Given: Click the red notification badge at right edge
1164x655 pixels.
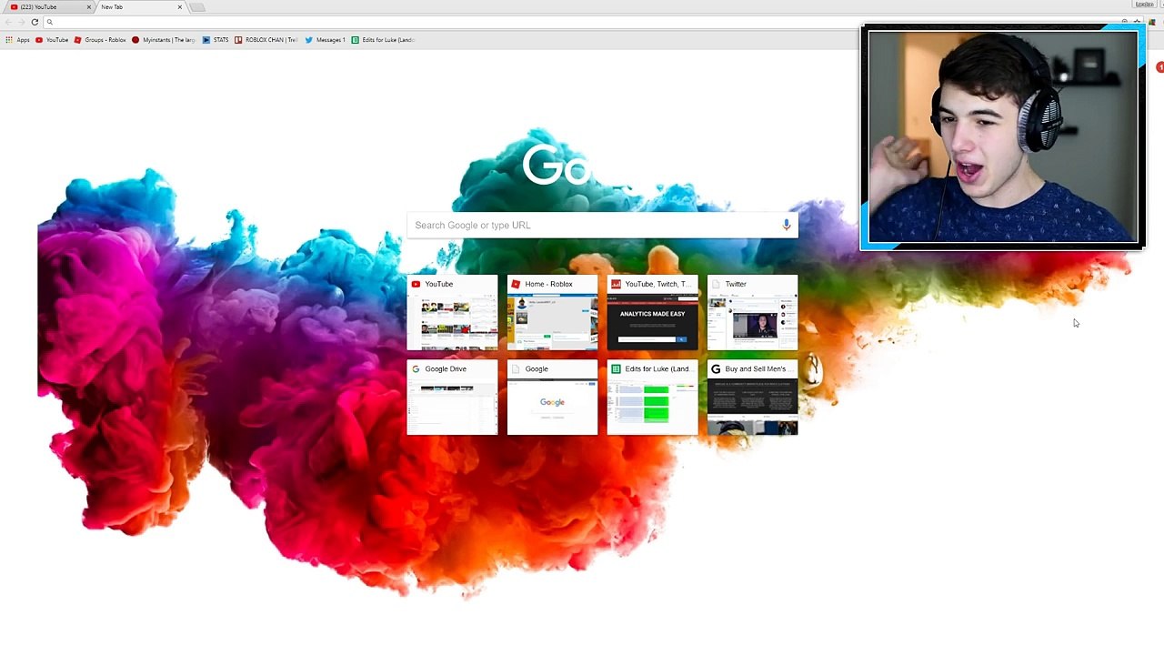Looking at the screenshot, I should (1160, 67).
